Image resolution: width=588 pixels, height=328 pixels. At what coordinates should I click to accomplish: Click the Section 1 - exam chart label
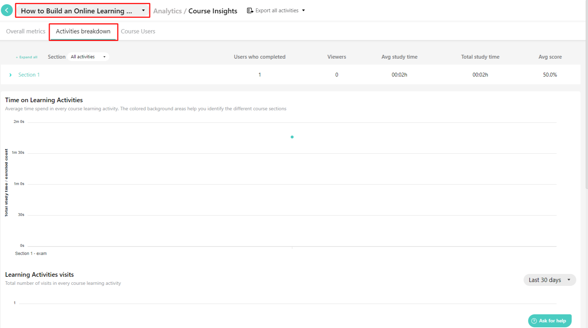coord(31,254)
